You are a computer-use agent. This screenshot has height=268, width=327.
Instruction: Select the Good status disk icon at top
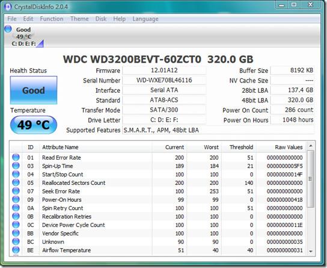[8, 29]
